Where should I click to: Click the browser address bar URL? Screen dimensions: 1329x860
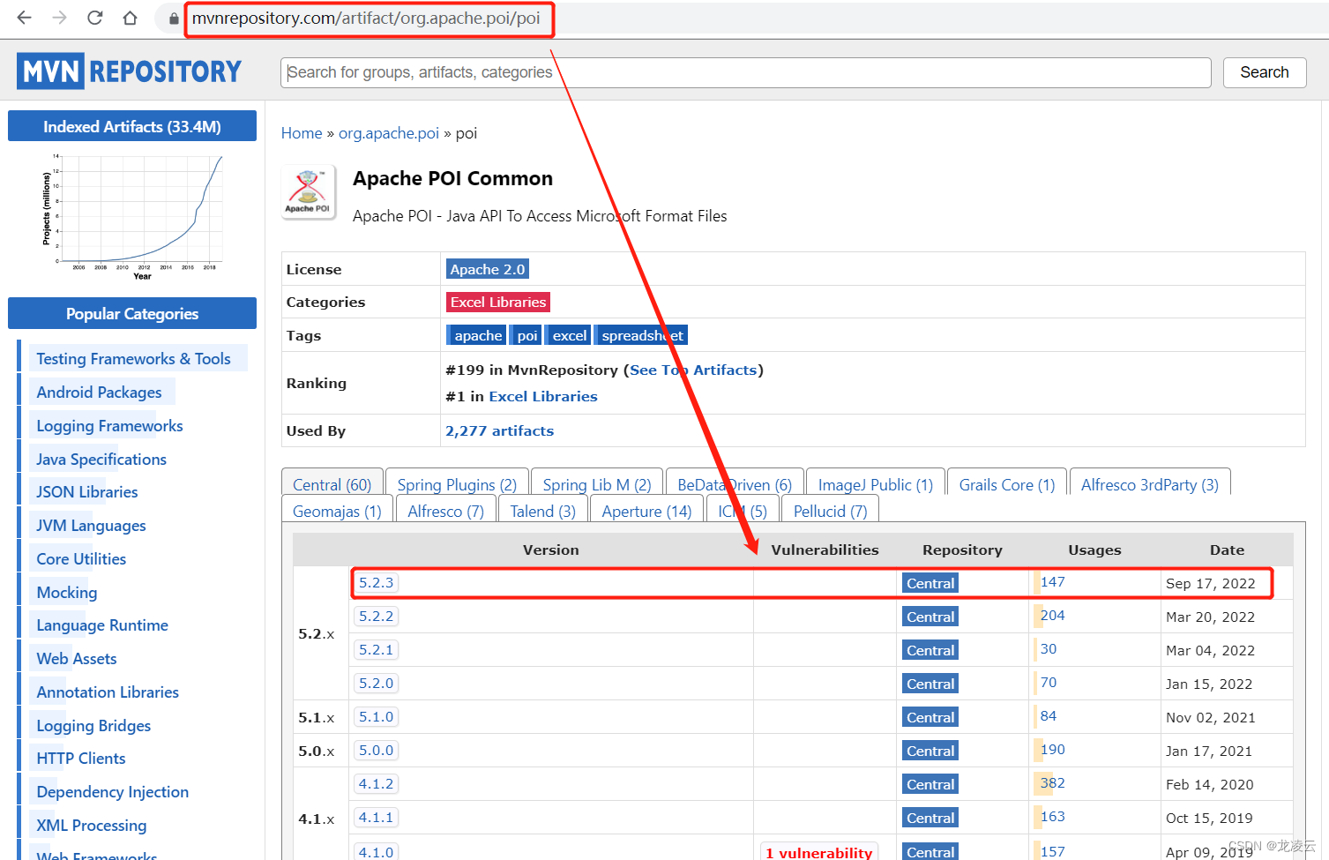pyautogui.click(x=366, y=19)
